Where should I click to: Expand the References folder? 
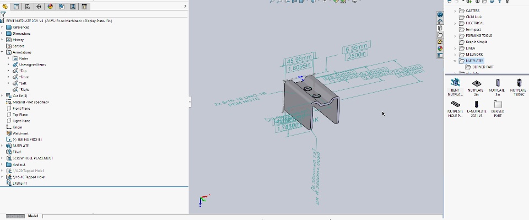(x=2, y=27)
